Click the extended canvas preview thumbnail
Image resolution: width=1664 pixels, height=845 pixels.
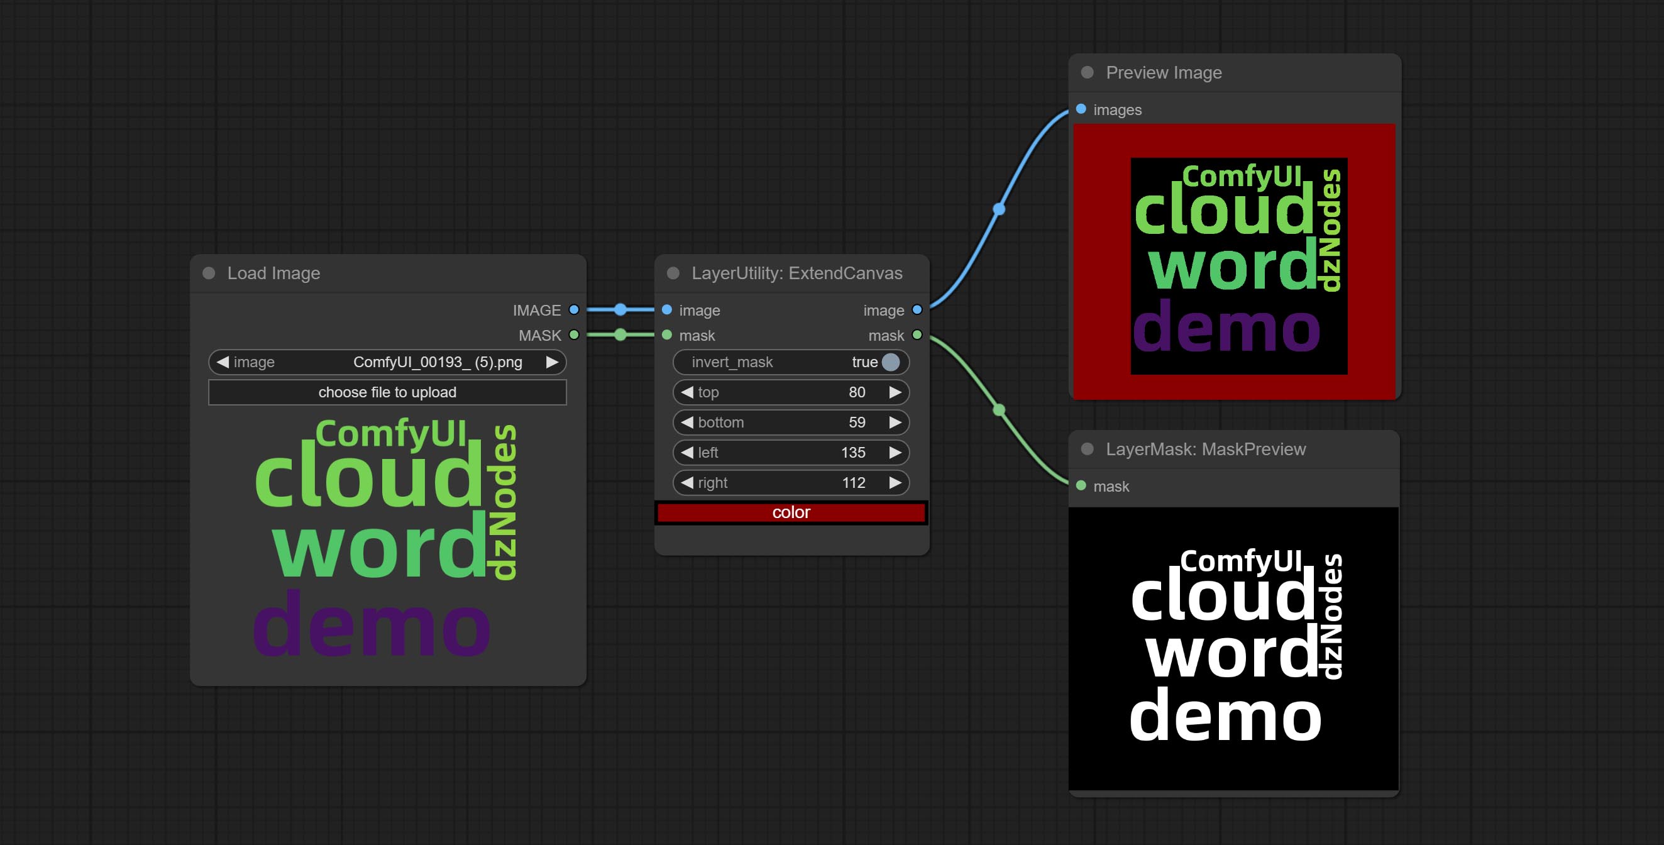(x=1234, y=261)
